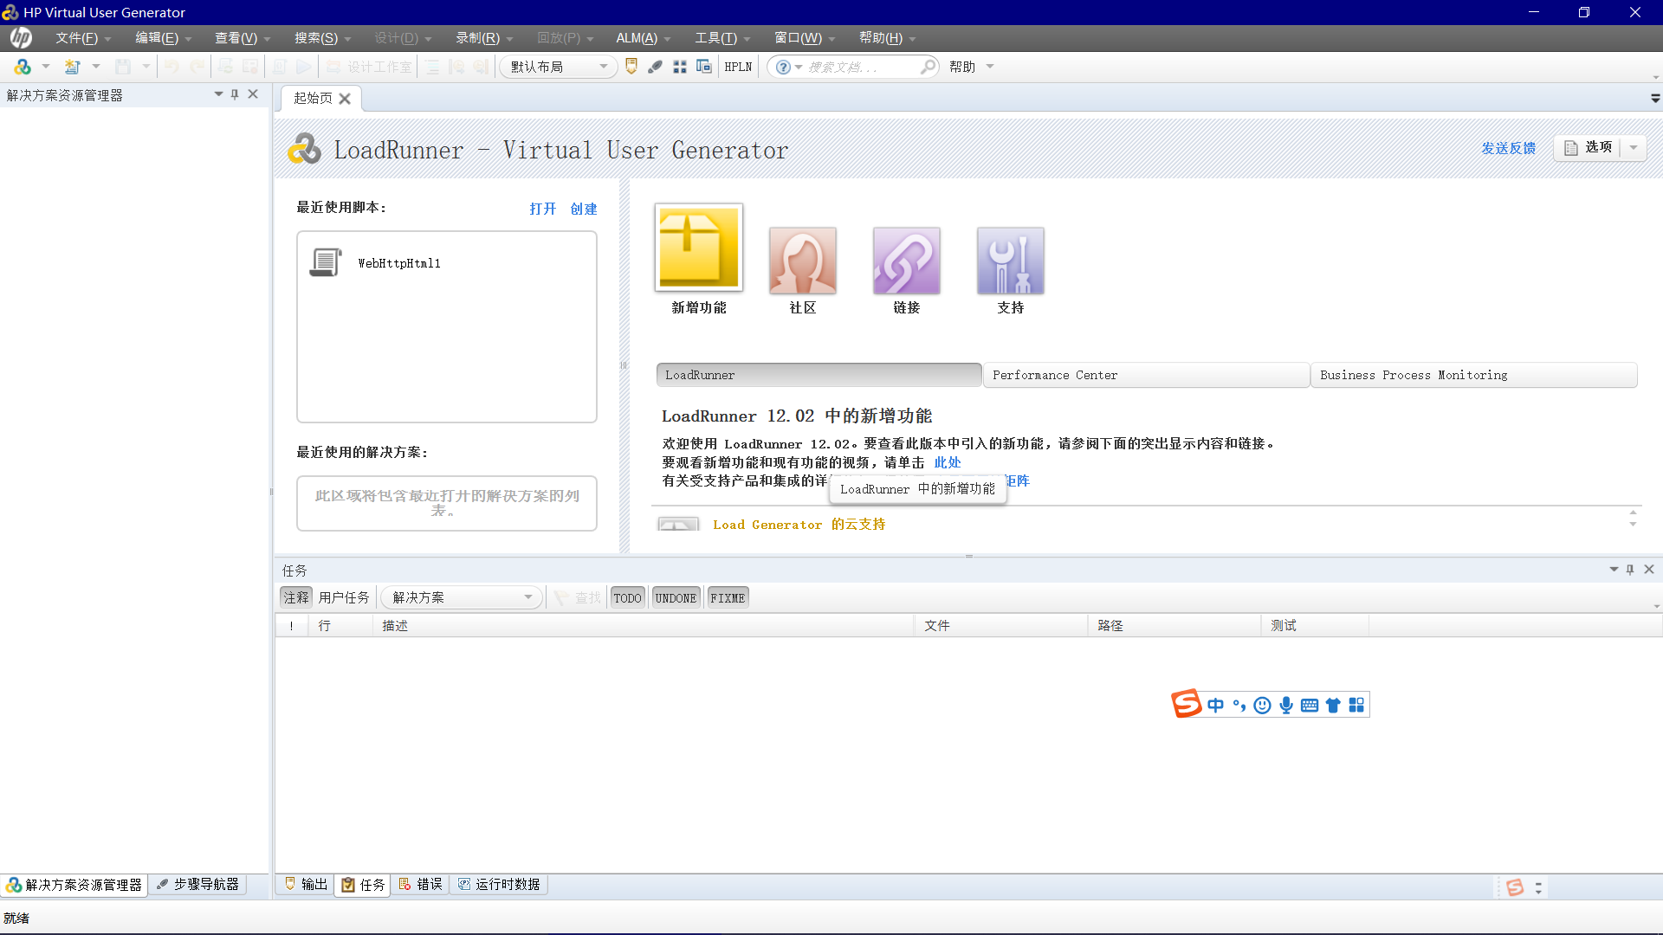Click the 发送反馈 link
Viewport: 1663px width, 935px height.
tap(1509, 148)
